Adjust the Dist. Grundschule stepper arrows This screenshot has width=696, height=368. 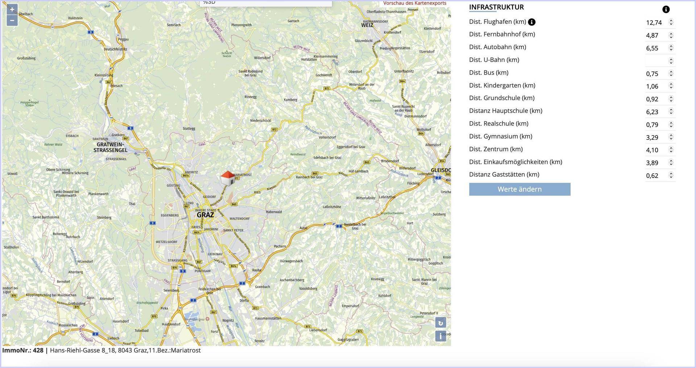coord(671,99)
